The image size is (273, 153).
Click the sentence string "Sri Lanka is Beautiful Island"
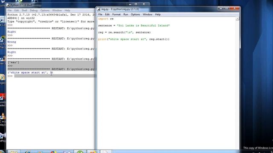[143, 25]
